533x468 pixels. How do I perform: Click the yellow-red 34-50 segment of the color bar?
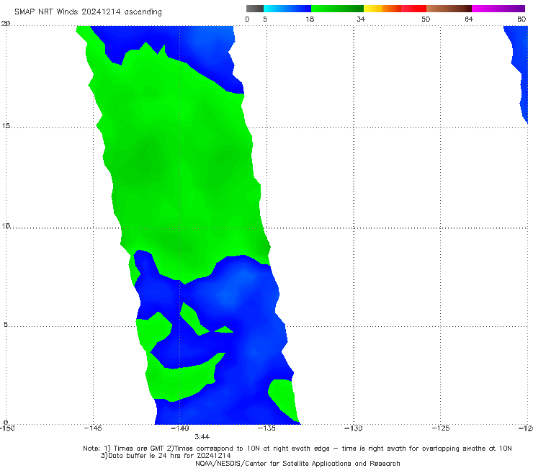coord(395,9)
